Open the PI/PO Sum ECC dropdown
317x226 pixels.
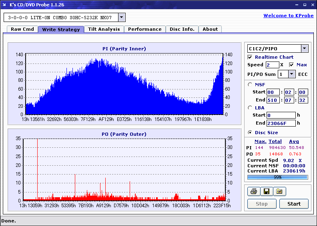(x=291, y=74)
